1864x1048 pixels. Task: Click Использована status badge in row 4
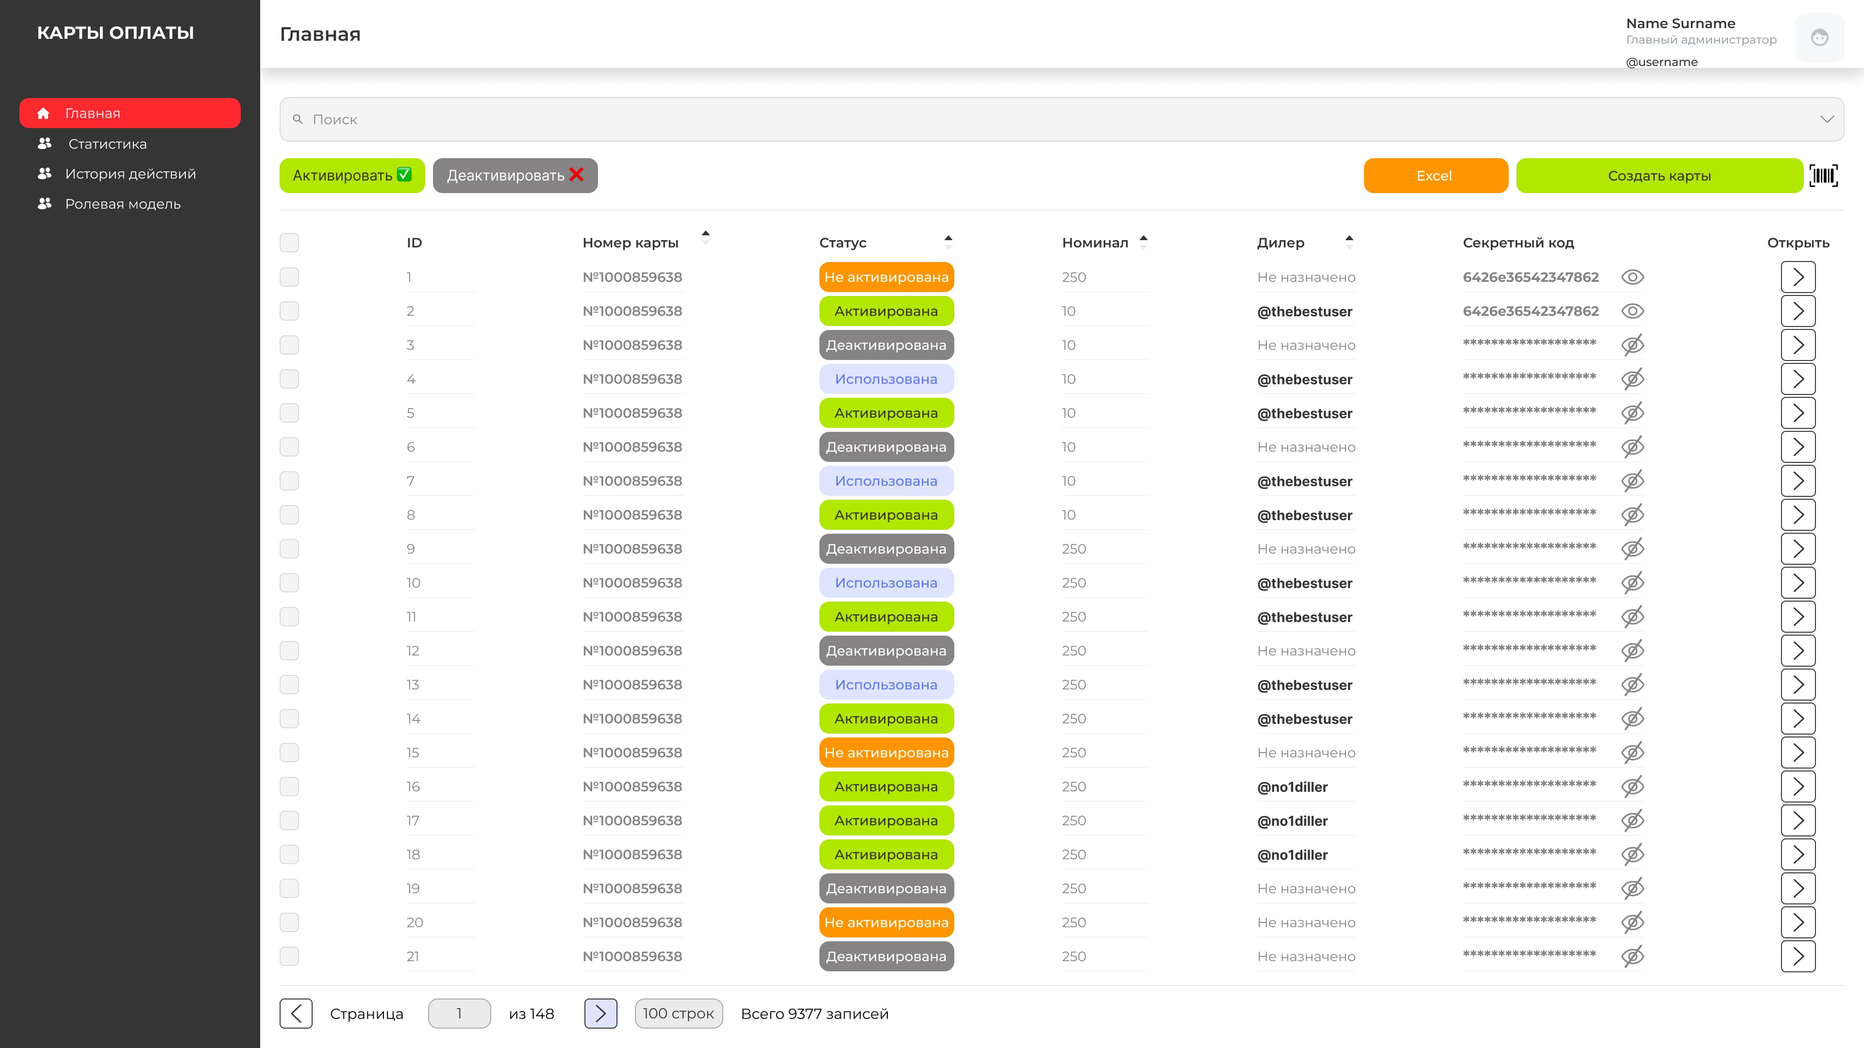coord(886,379)
